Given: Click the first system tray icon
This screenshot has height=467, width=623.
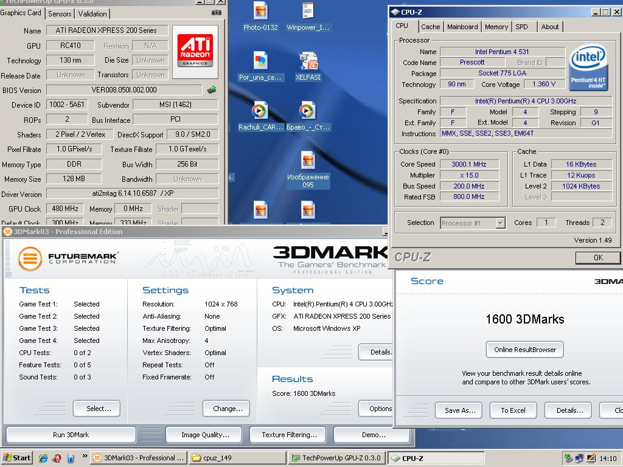Looking at the screenshot, I should [569, 458].
